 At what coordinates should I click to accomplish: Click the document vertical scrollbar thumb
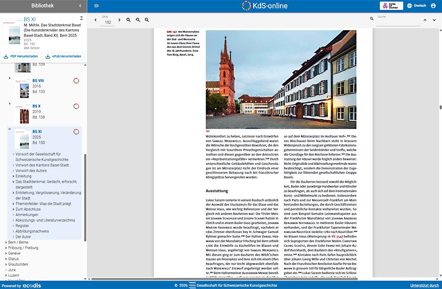pyautogui.click(x=441, y=107)
